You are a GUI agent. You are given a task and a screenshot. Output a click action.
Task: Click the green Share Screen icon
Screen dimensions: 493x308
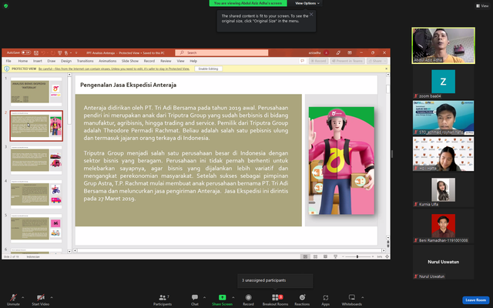223,297
